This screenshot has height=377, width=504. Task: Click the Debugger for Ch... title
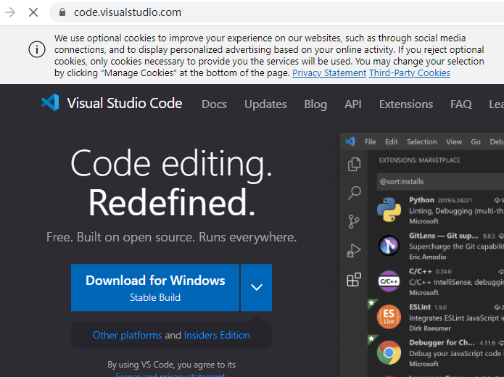click(442, 343)
